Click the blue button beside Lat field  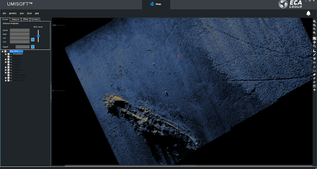[33, 40]
